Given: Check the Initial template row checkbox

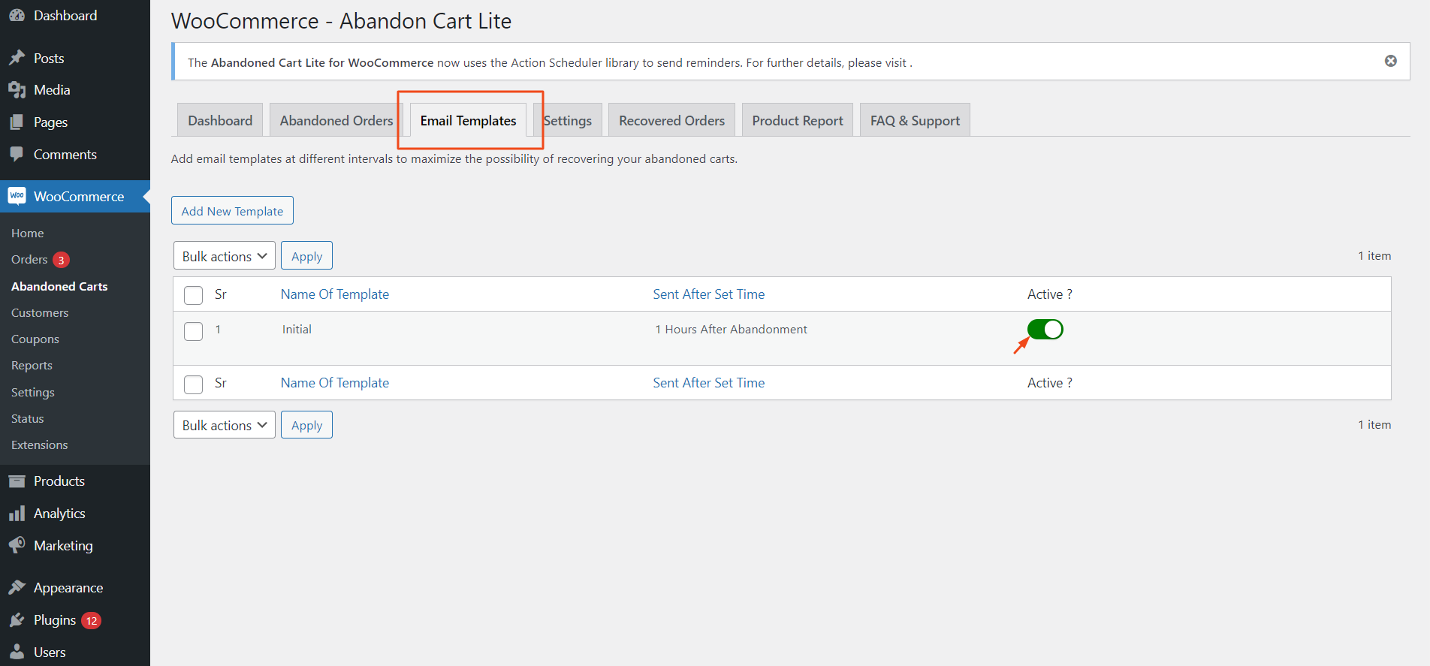Looking at the screenshot, I should click(194, 331).
